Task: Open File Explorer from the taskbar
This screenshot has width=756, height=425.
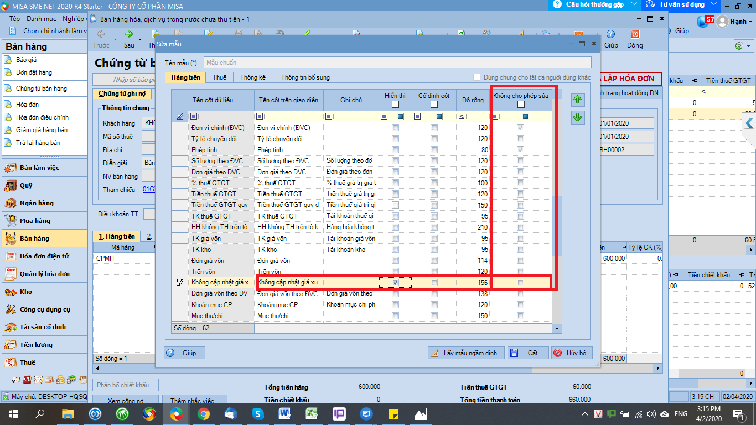Action: click(x=68, y=413)
